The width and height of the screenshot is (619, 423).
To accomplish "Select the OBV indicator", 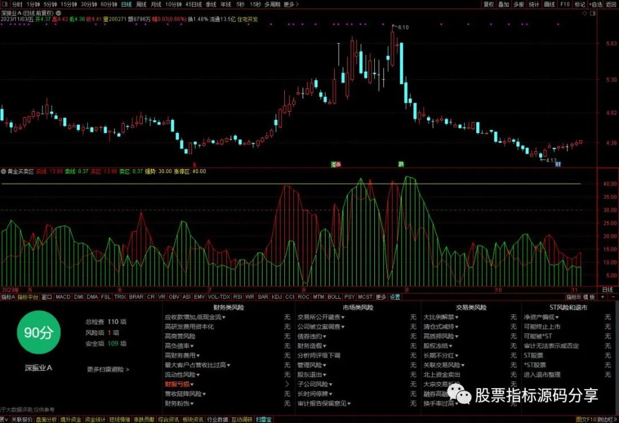I will [174, 296].
